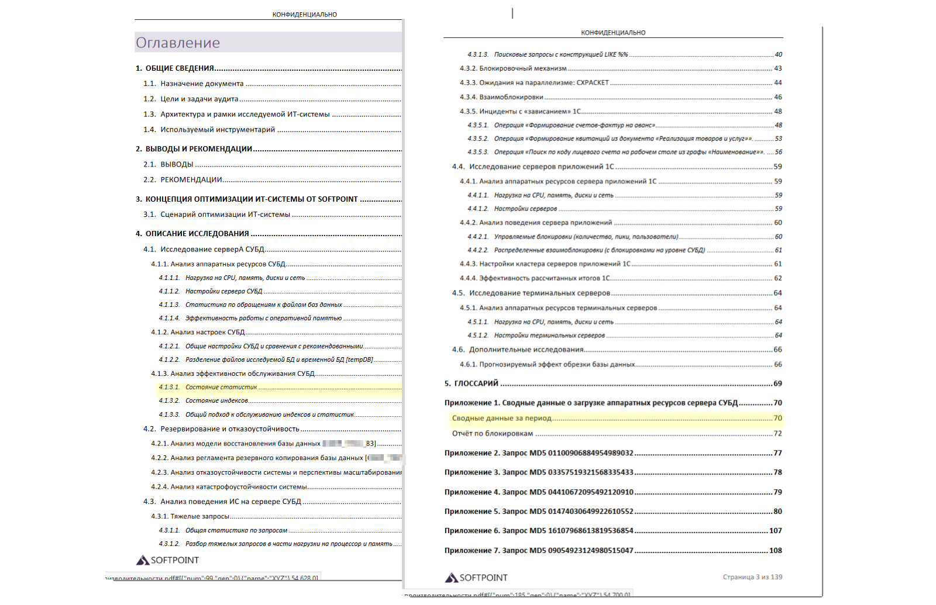Jump to '5. ГЛОССАРИЙ'
The width and height of the screenshot is (936, 605).
point(613,383)
